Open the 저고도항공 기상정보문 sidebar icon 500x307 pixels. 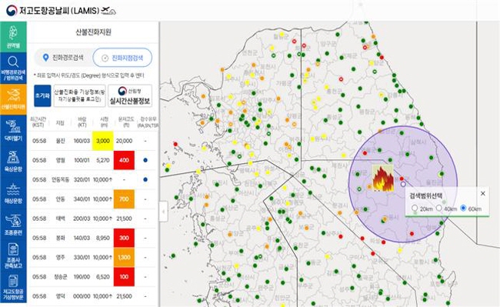pyautogui.click(x=13, y=287)
